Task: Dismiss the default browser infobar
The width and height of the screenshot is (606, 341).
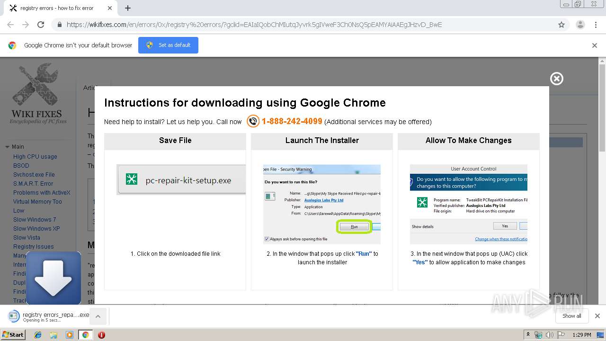Action: (x=595, y=45)
